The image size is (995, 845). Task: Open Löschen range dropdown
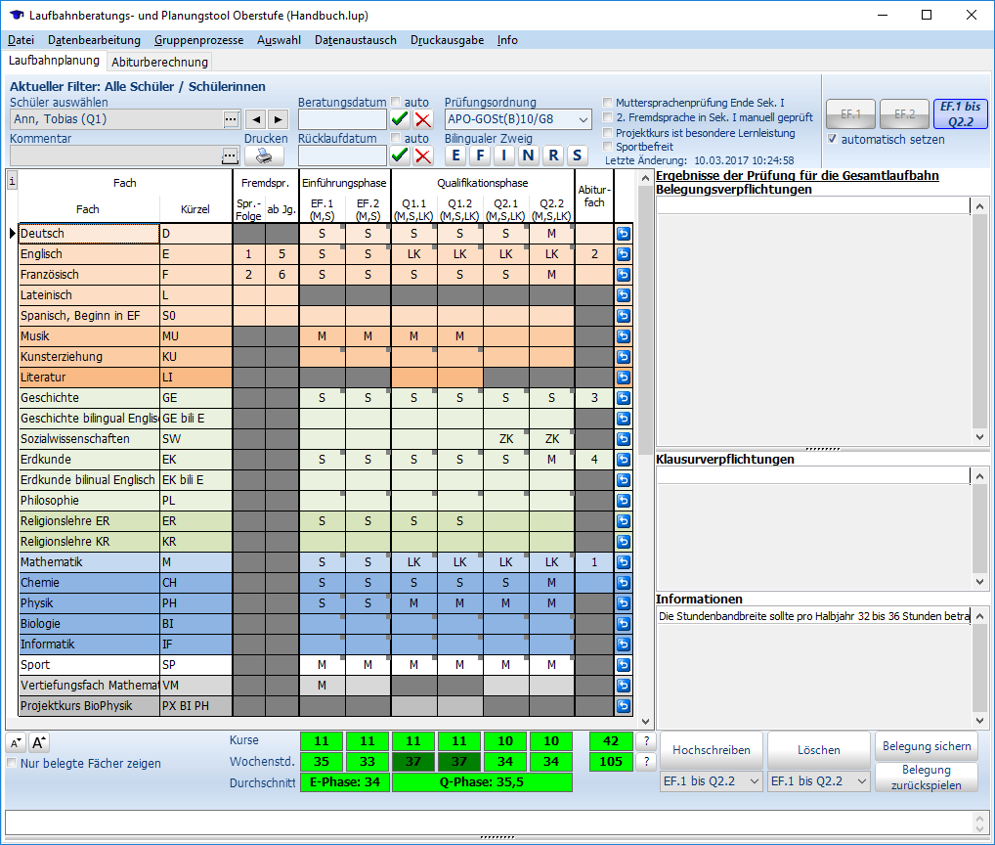click(862, 781)
